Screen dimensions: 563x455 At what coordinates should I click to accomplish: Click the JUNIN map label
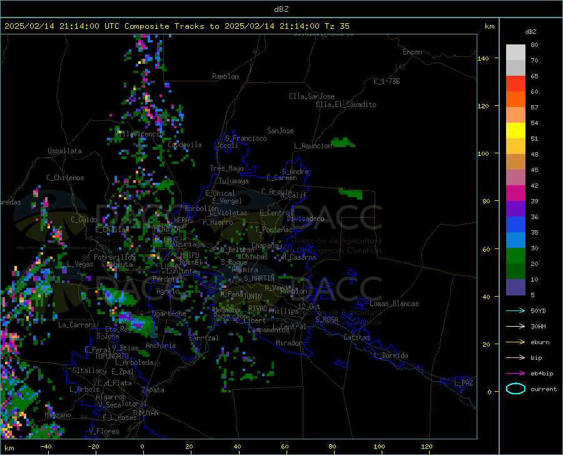[x=253, y=296]
